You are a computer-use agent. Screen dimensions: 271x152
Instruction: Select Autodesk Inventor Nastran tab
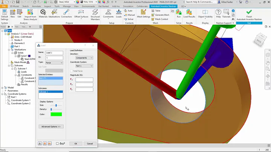163,6
